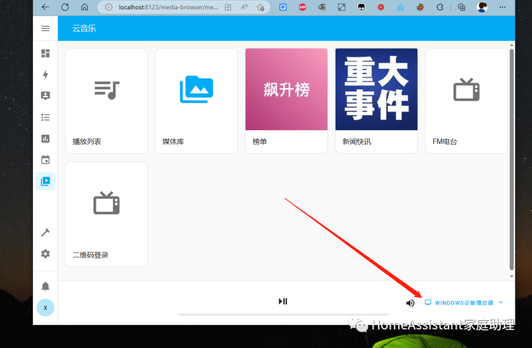
Task: Open the sidebar hamburger menu
Action: (x=45, y=29)
